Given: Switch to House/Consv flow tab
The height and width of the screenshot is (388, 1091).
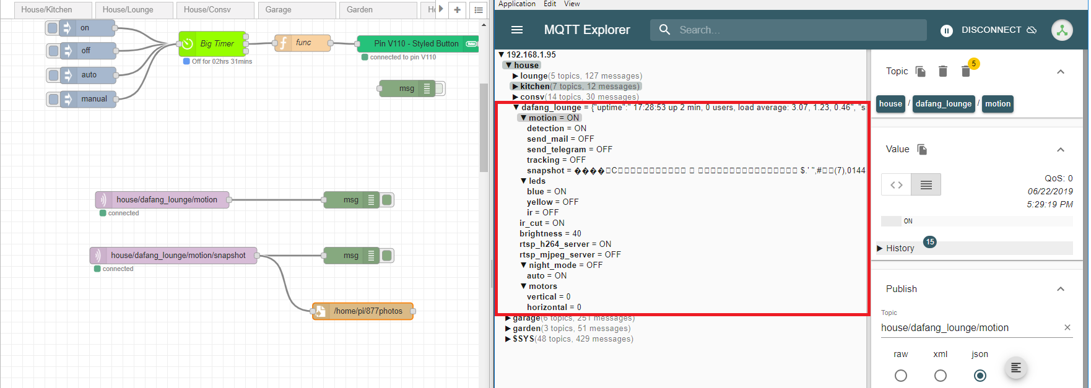Looking at the screenshot, I should (215, 10).
